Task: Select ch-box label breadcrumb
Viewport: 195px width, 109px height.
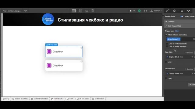Action: tap(98, 99)
